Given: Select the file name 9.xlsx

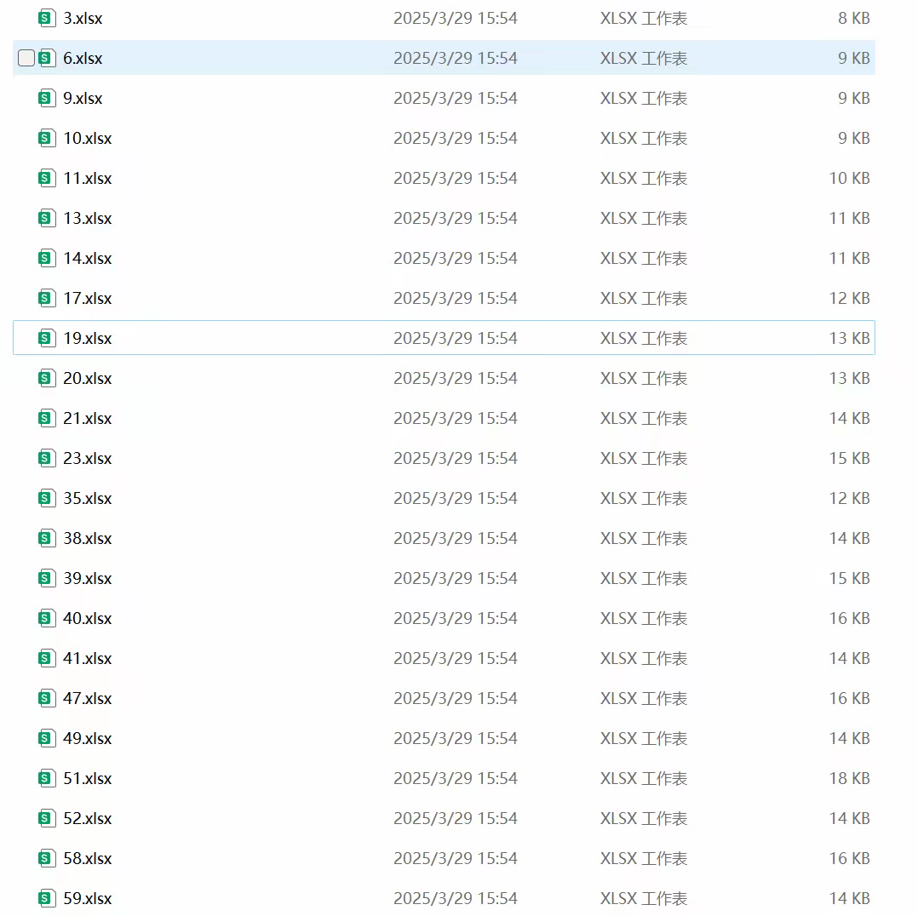Looking at the screenshot, I should pyautogui.click(x=83, y=99).
